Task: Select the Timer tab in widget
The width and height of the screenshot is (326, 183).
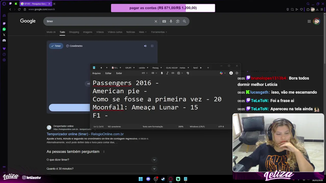Action: coord(56,46)
